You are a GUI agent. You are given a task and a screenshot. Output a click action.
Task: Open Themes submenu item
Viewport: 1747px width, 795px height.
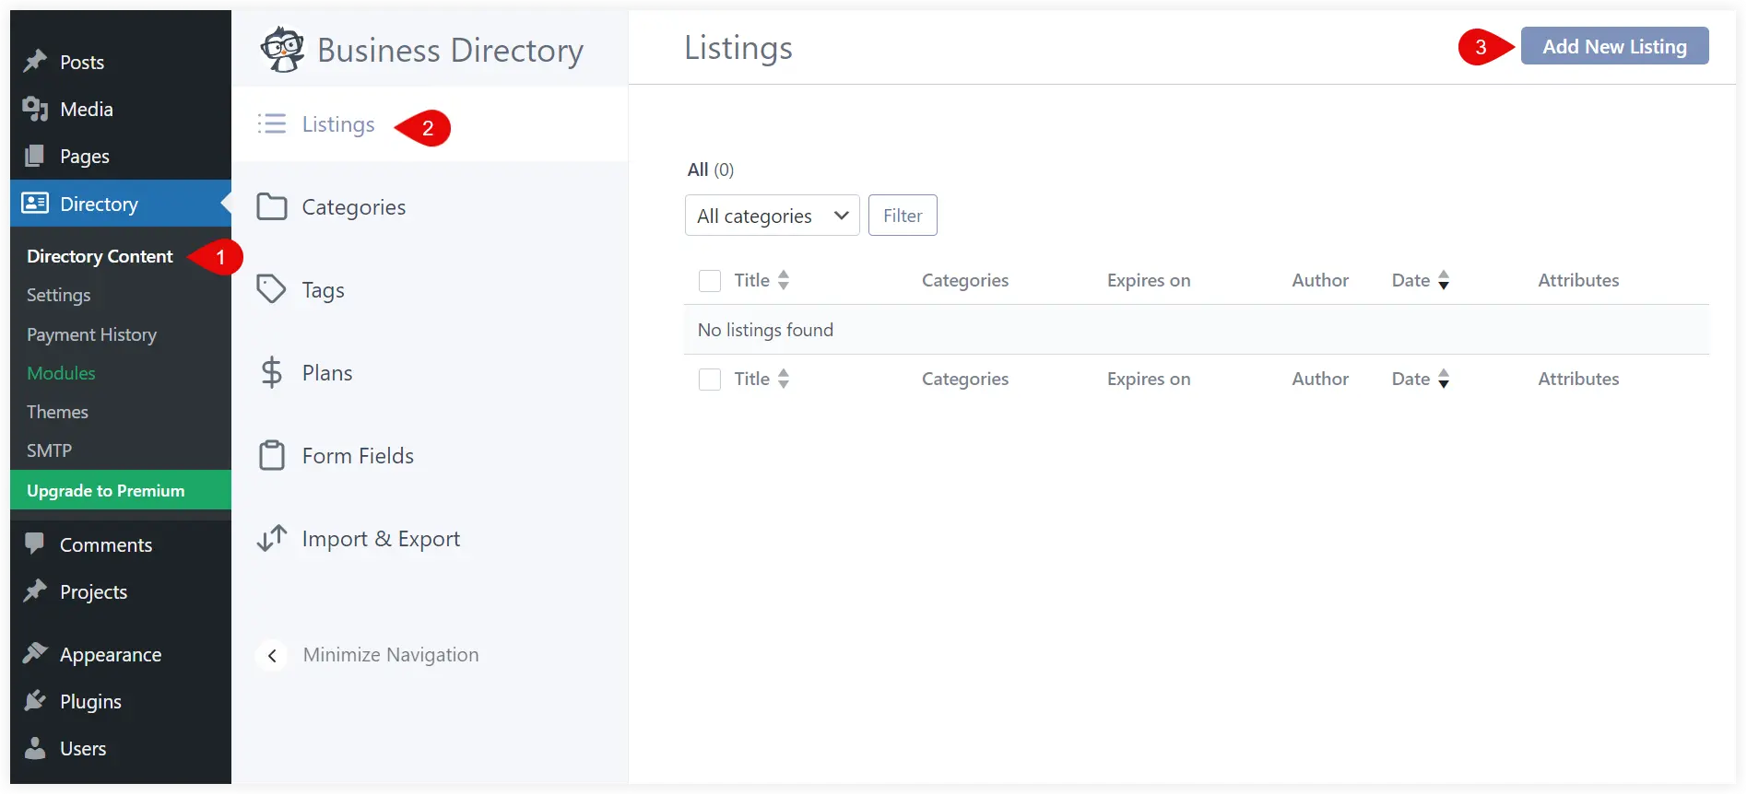(x=57, y=412)
